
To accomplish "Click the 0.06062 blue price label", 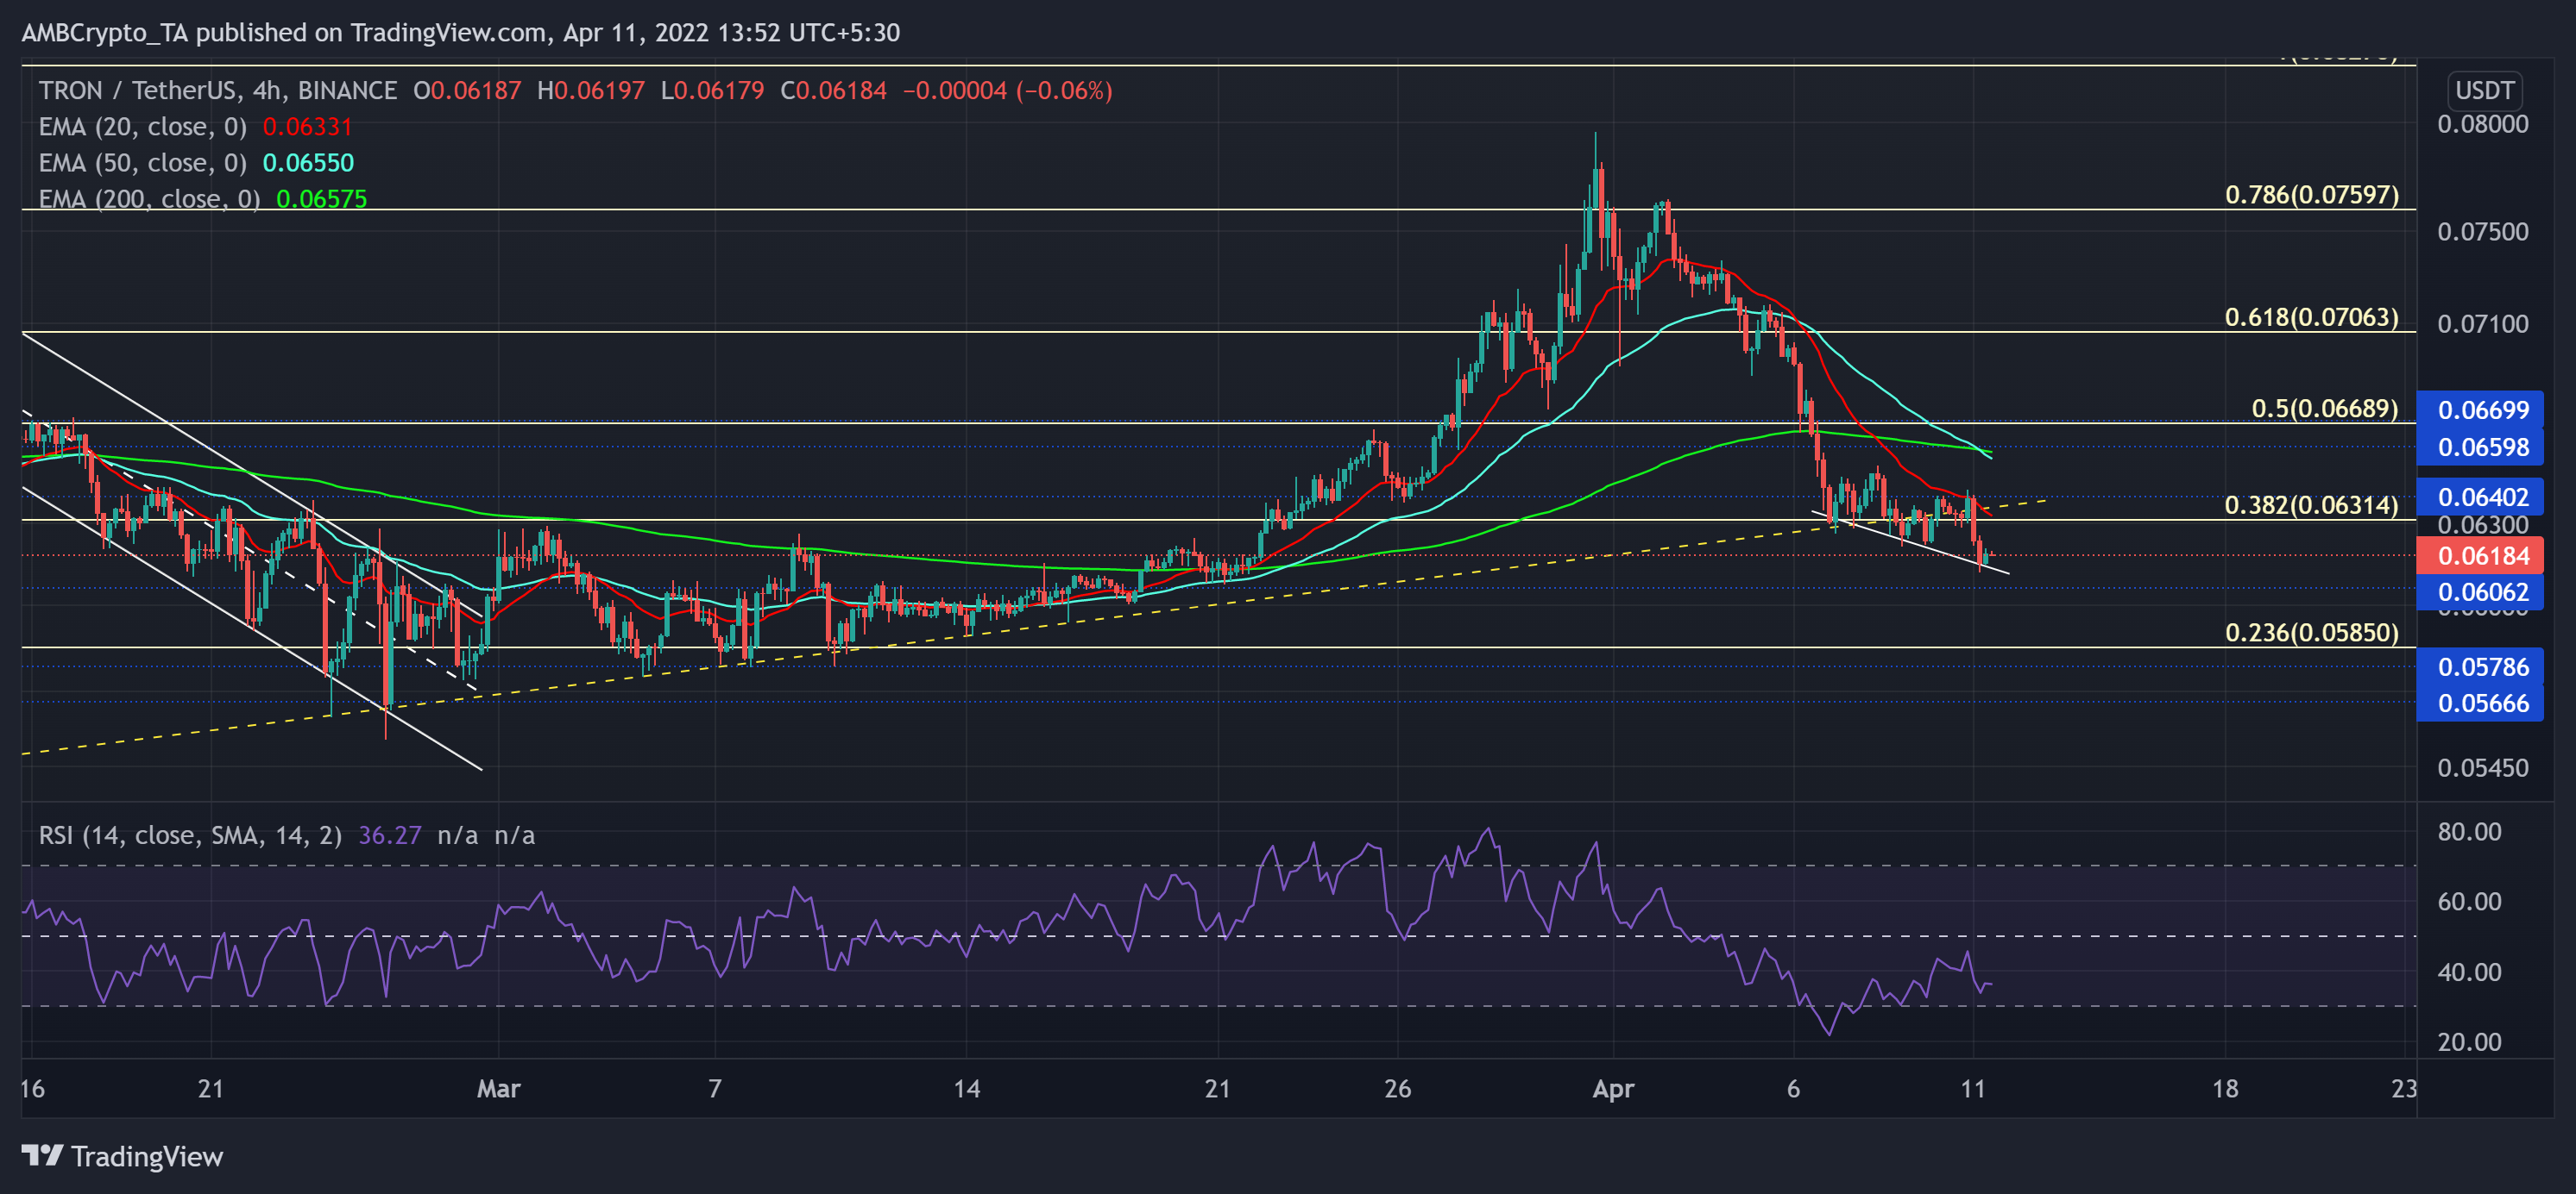I will tap(2481, 591).
